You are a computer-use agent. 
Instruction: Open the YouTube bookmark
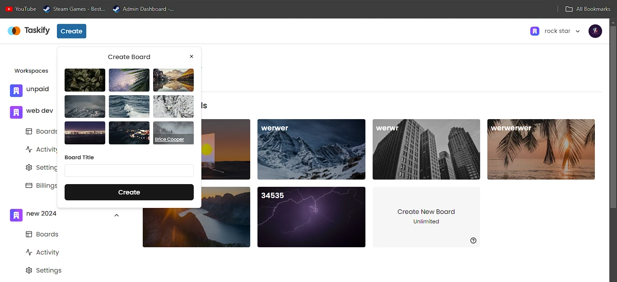click(21, 9)
